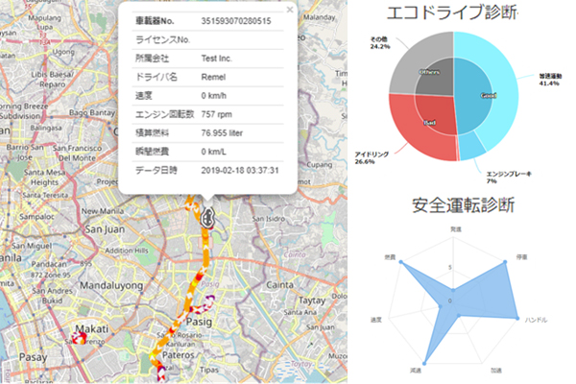Click the light cyan 41.4% outer segment

[x=505, y=84]
